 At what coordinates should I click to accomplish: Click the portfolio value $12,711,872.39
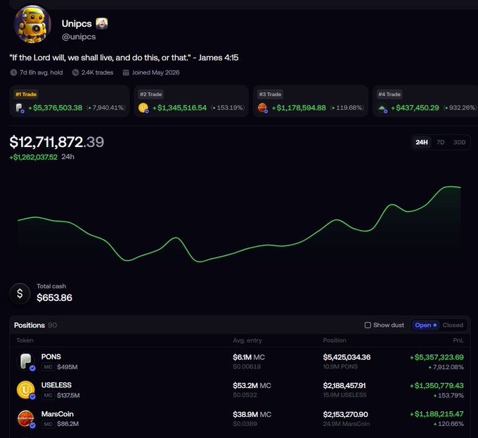tap(57, 142)
